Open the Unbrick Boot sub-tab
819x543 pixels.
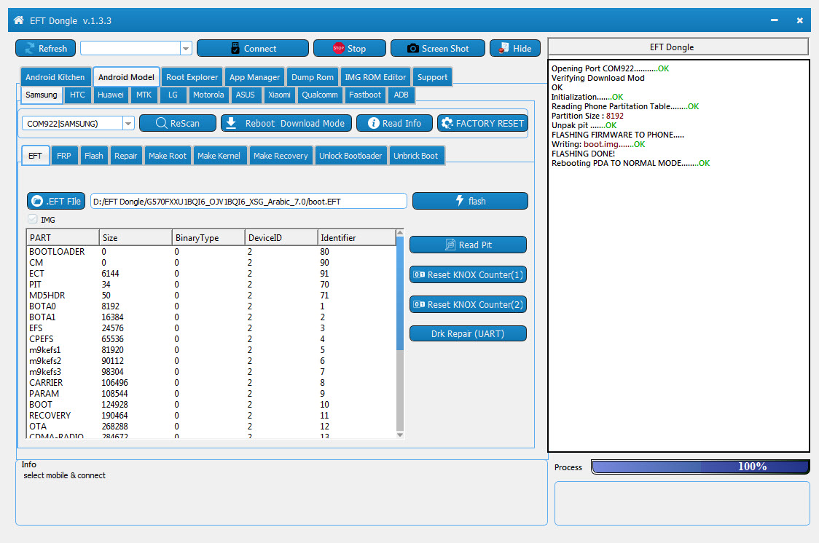416,156
